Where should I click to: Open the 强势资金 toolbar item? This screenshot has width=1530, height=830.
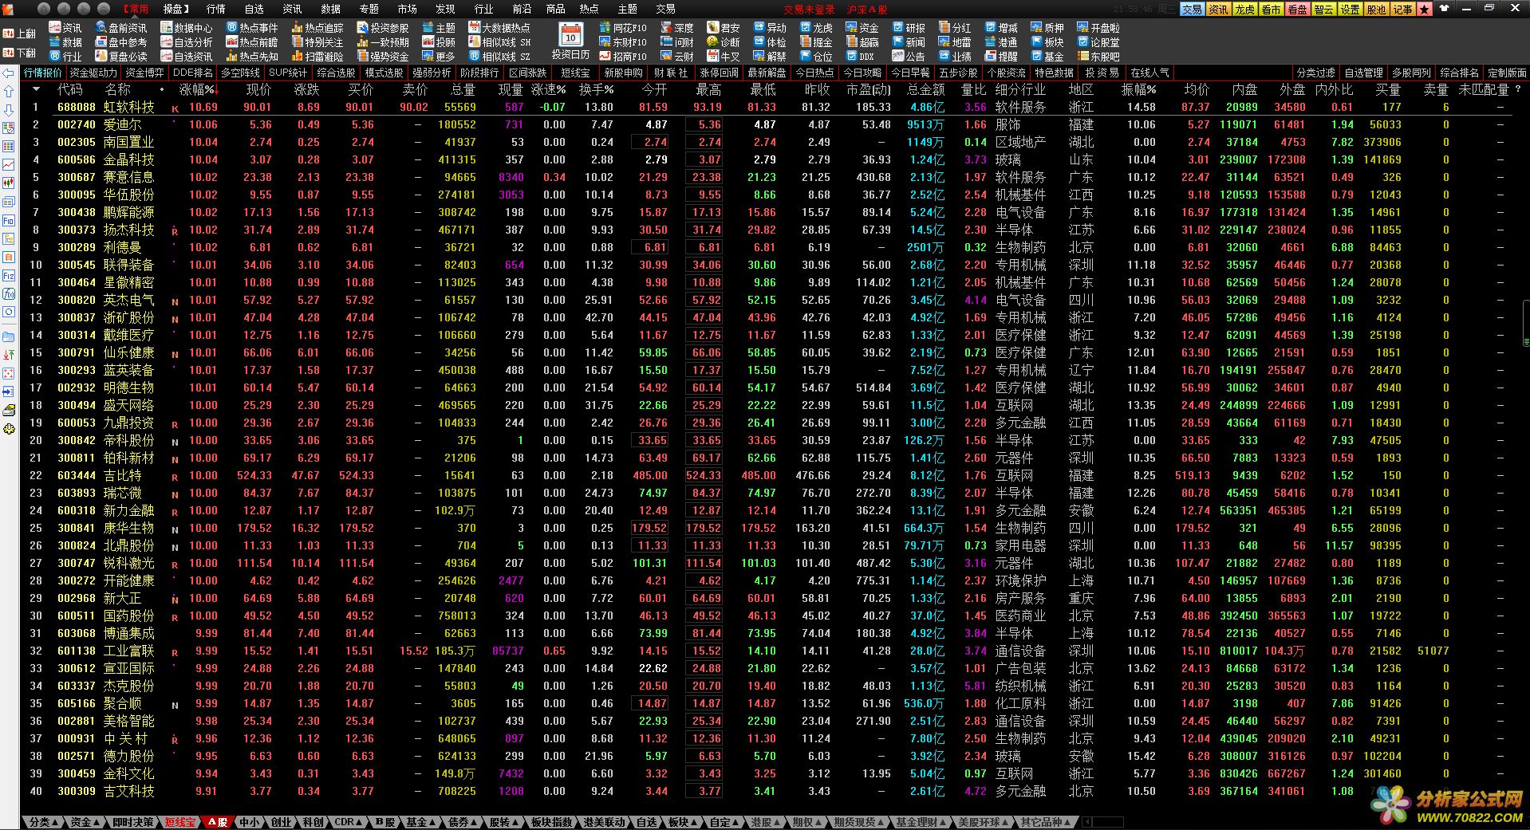point(382,57)
